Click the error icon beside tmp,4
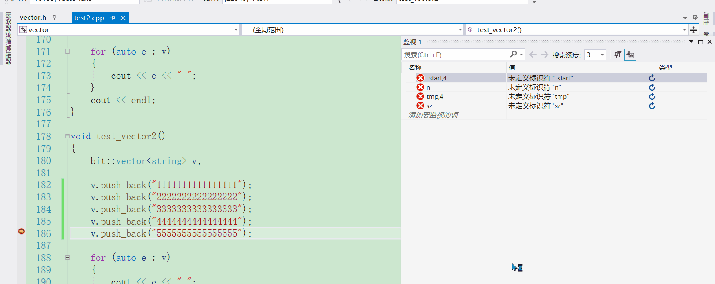 (420, 96)
